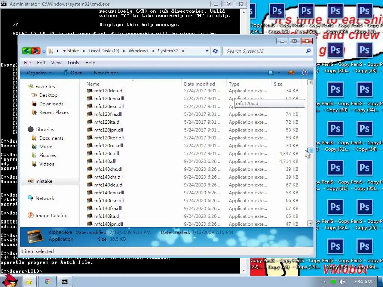Click Explorer scrollbar up arrow
This screenshot has height=287, width=383.
(x=310, y=82)
